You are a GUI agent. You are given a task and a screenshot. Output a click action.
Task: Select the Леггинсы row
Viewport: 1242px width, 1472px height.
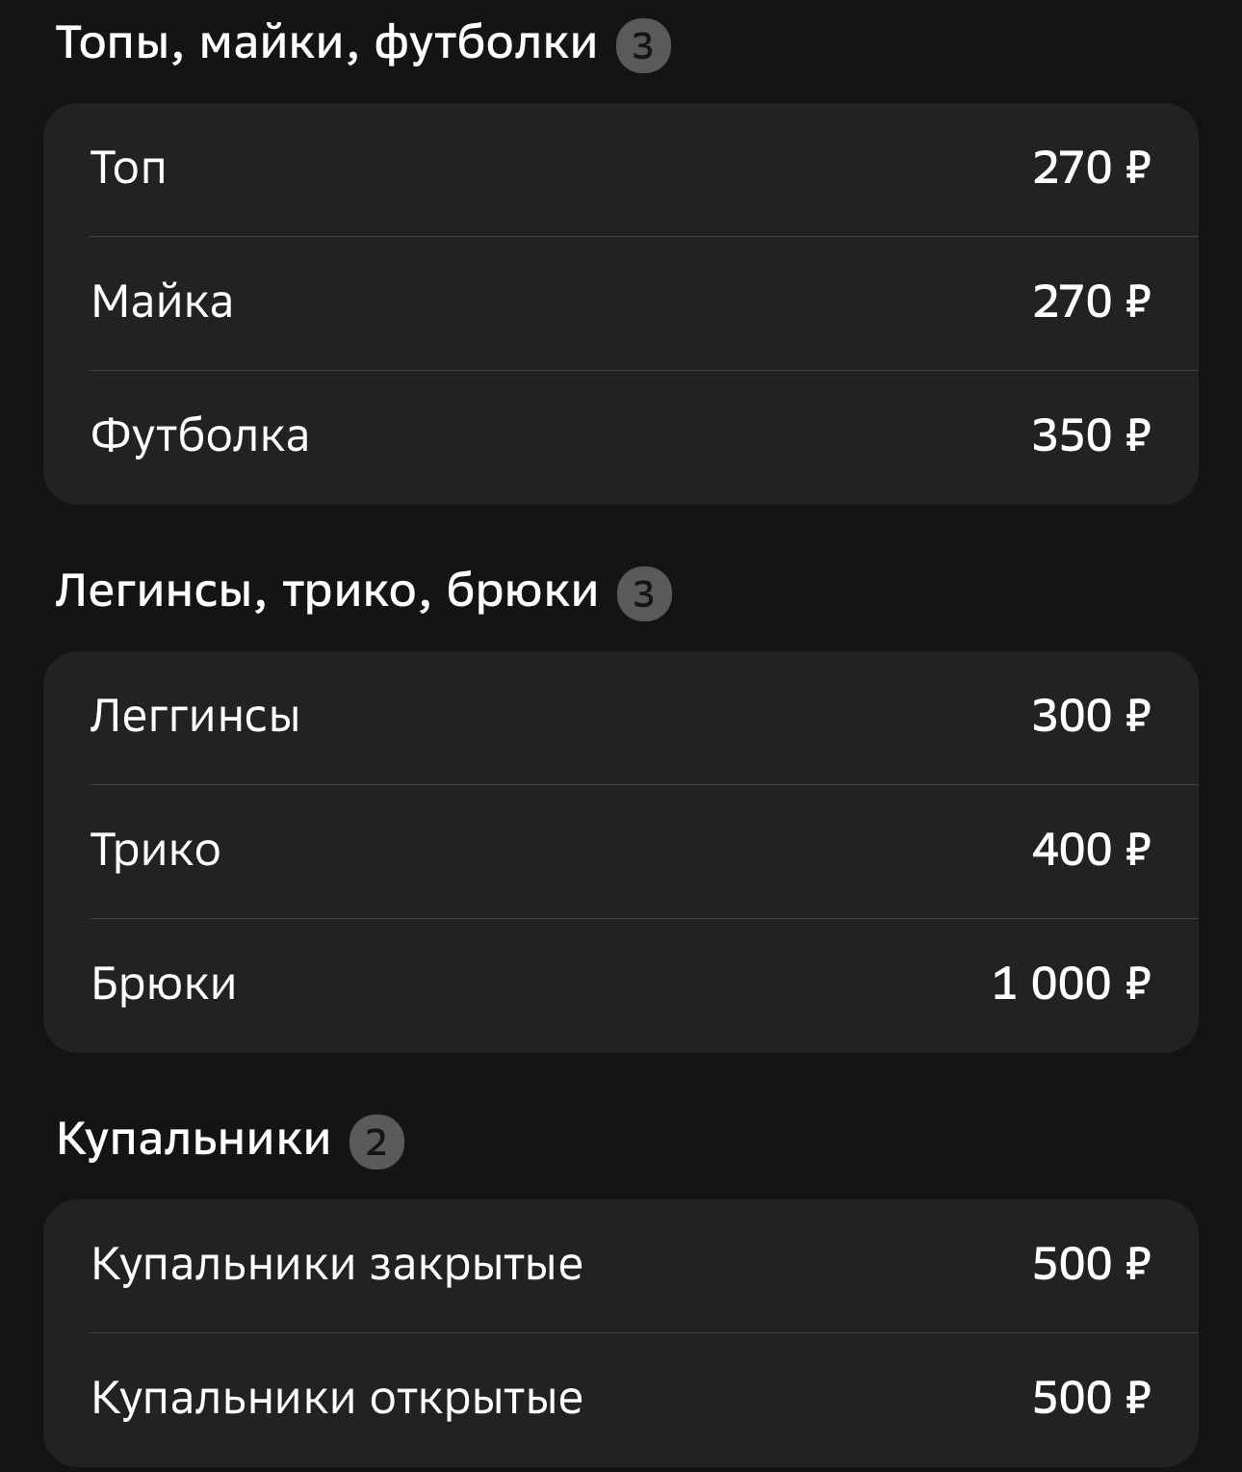tap(621, 718)
